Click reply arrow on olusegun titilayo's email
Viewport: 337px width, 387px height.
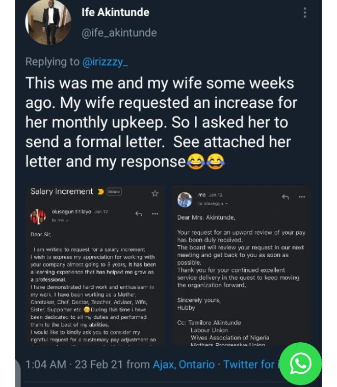138,214
